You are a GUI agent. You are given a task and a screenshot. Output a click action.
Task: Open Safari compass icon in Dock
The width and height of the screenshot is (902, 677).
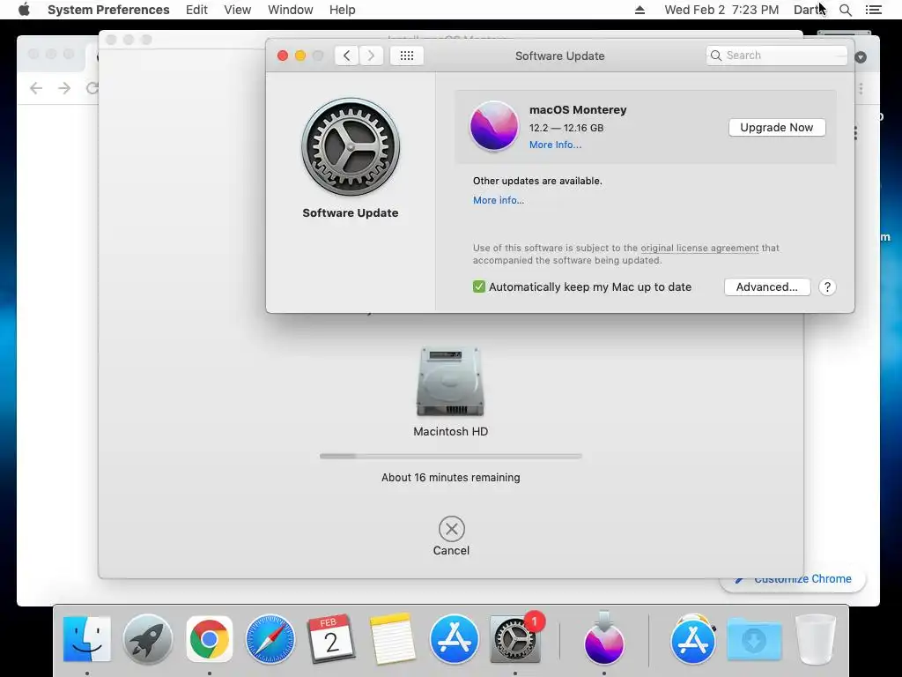270,639
